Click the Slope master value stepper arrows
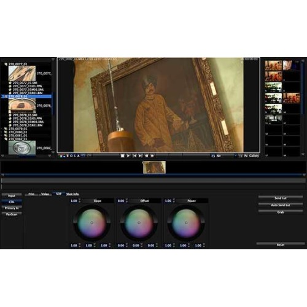The width and height of the screenshot is (307, 307). 80,201
